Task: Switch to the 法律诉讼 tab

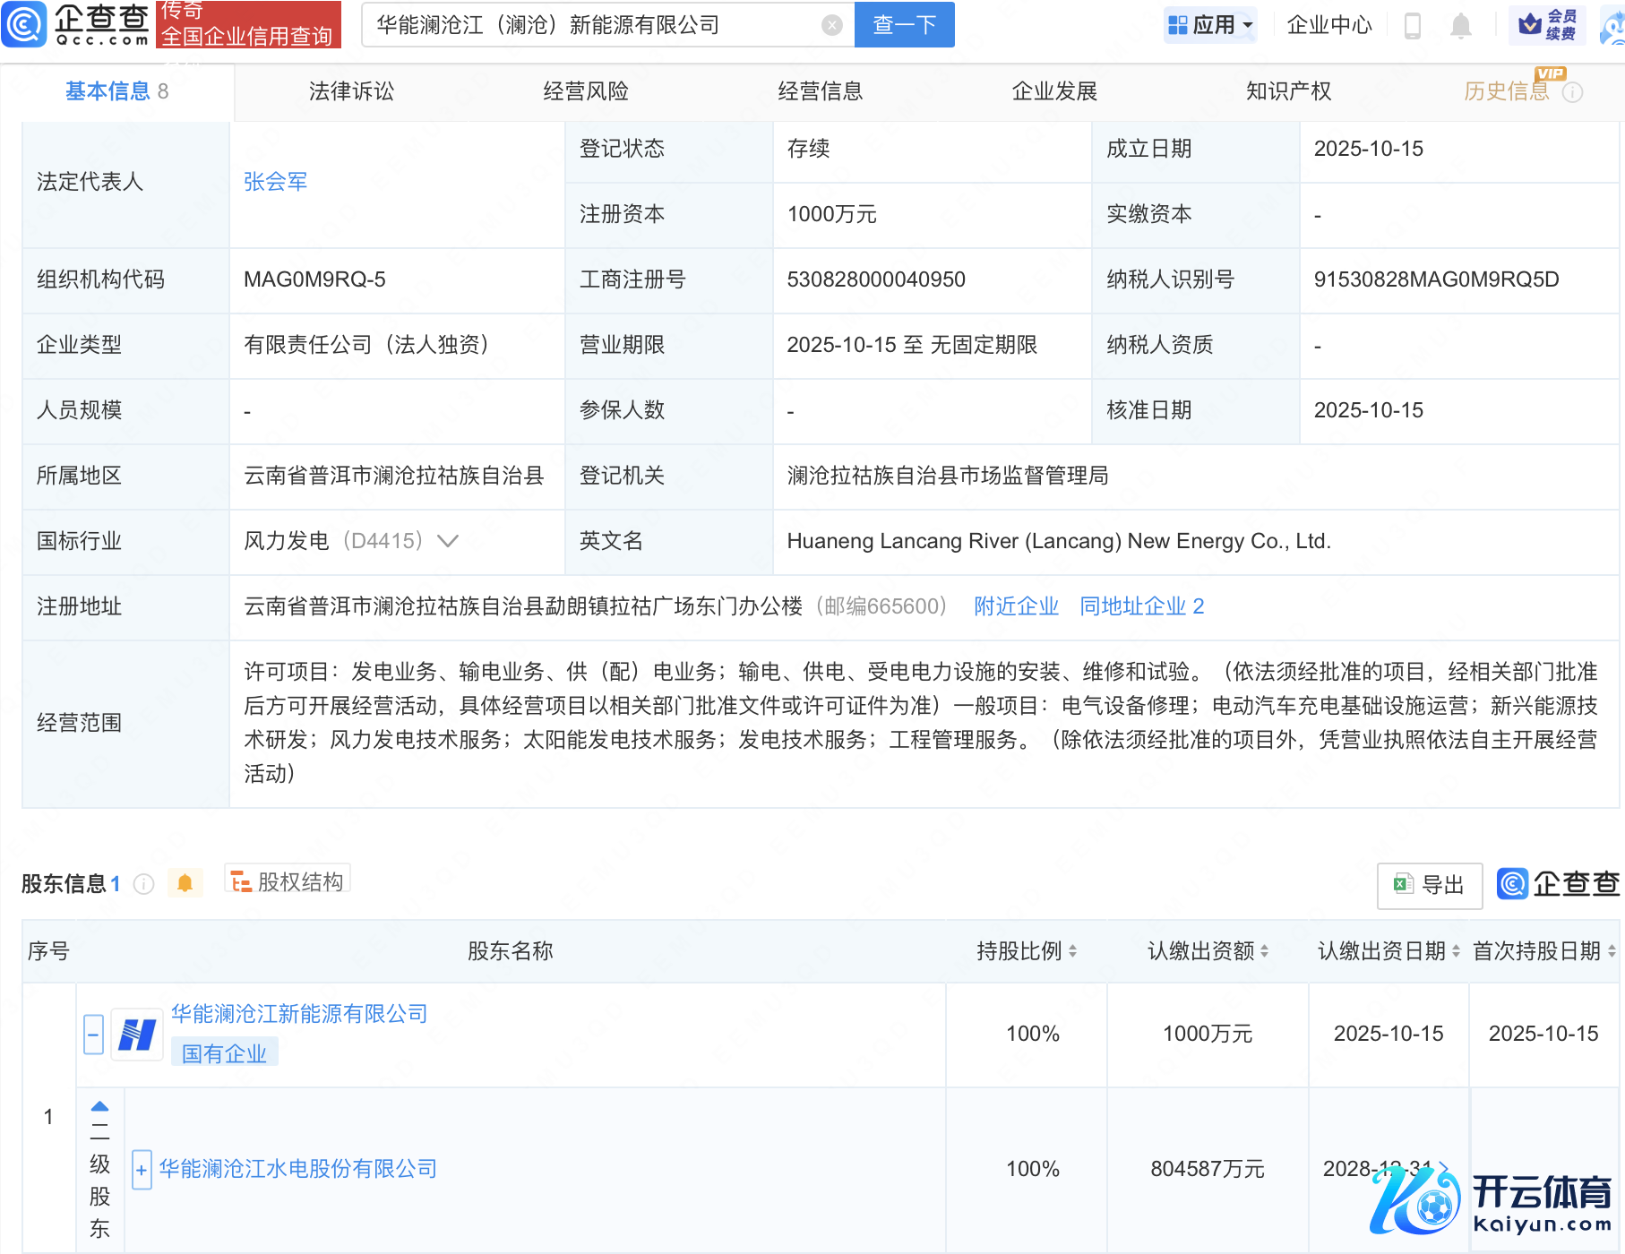Action: tap(351, 91)
